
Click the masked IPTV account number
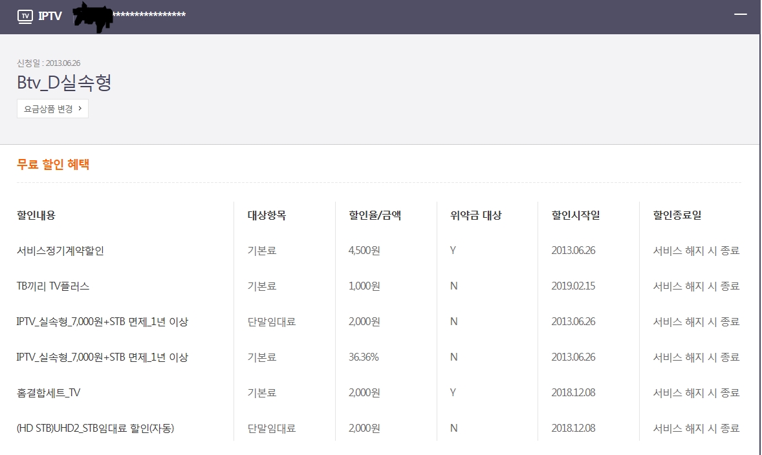[x=131, y=16]
